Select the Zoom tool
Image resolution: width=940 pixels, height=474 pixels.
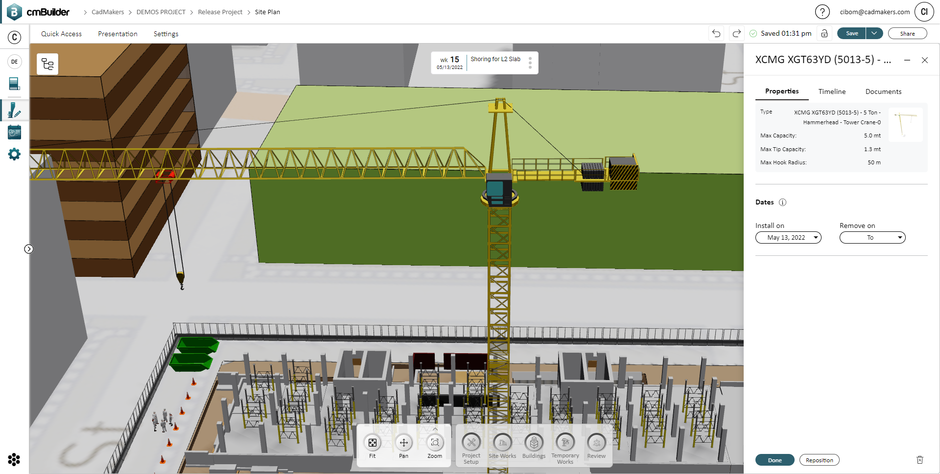click(435, 446)
